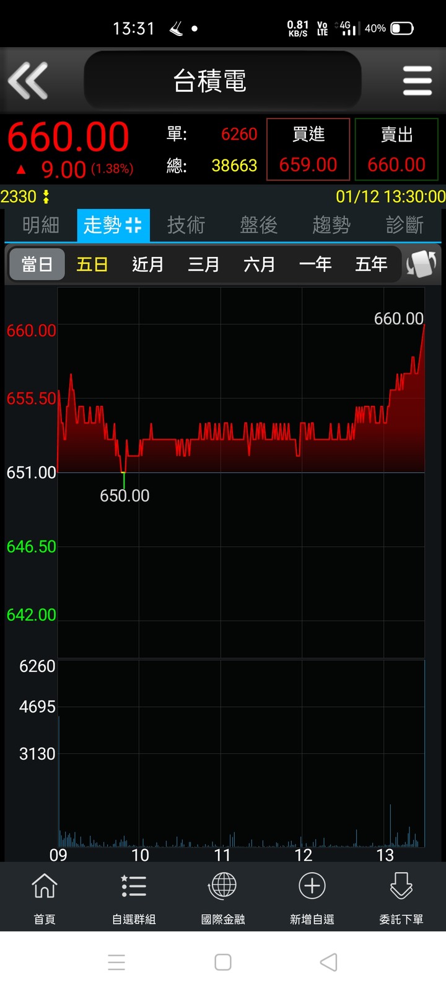
Task: Tap the 651.00 price axis label
Action: click(31, 473)
